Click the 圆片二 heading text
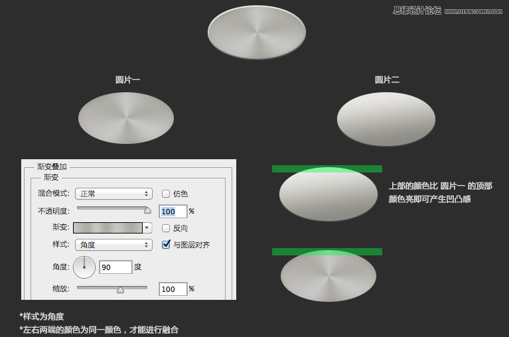Image resolution: width=509 pixels, height=337 pixels. point(387,80)
